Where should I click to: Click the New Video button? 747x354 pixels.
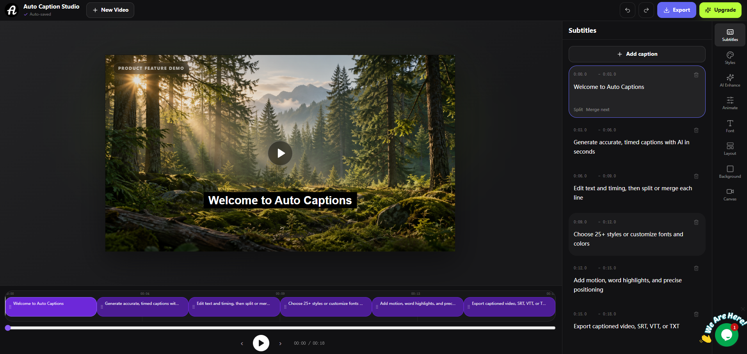[x=110, y=10]
